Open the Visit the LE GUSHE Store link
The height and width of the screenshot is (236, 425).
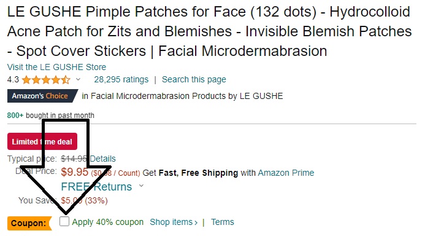[56, 67]
